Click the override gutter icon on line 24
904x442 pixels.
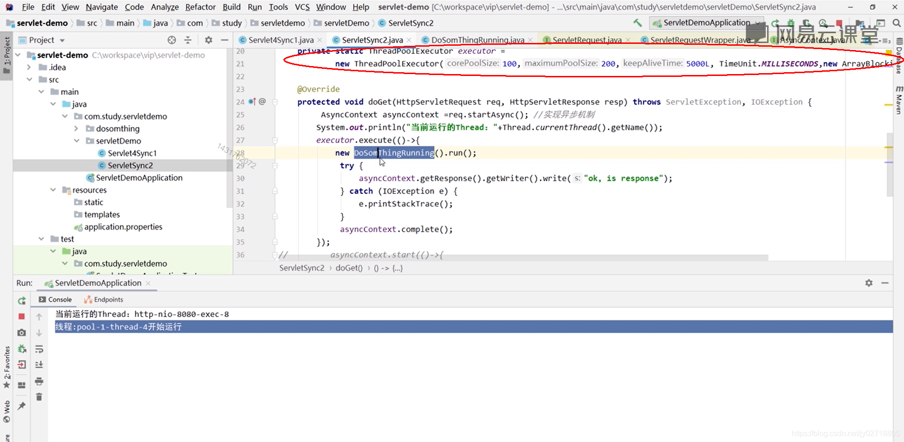pyautogui.click(x=252, y=101)
